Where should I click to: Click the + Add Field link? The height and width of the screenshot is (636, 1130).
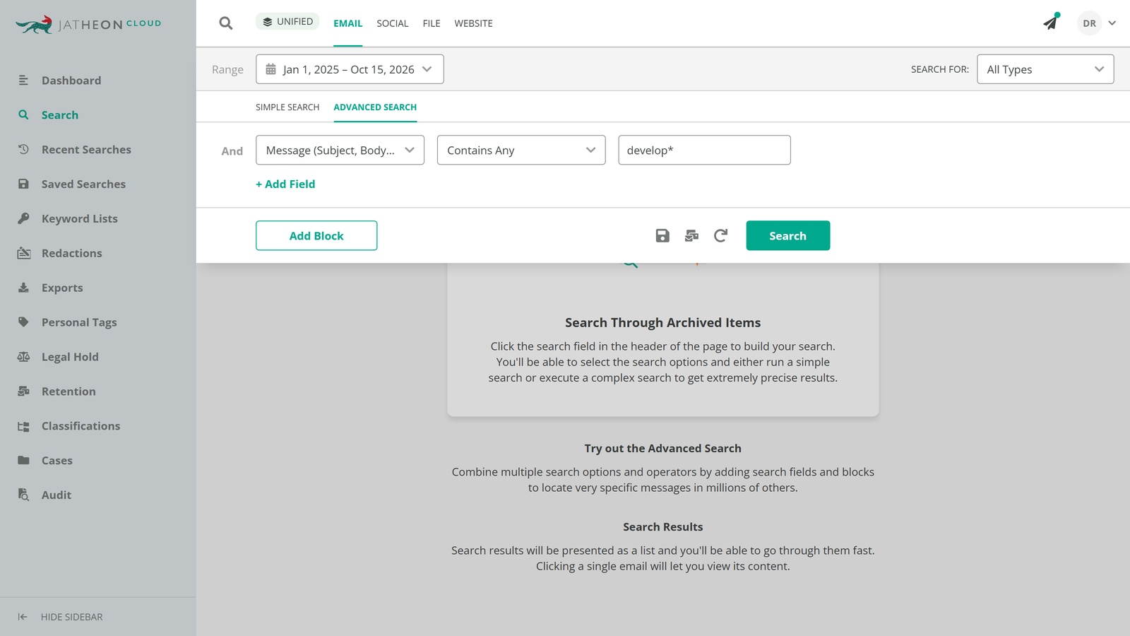point(285,184)
